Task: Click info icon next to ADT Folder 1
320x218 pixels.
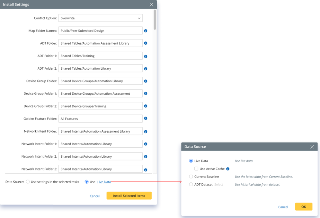Action: 146,56
